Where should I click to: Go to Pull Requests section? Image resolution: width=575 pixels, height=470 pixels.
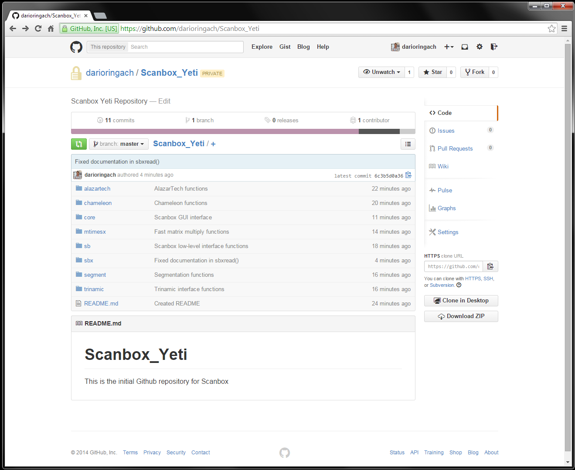click(x=455, y=148)
